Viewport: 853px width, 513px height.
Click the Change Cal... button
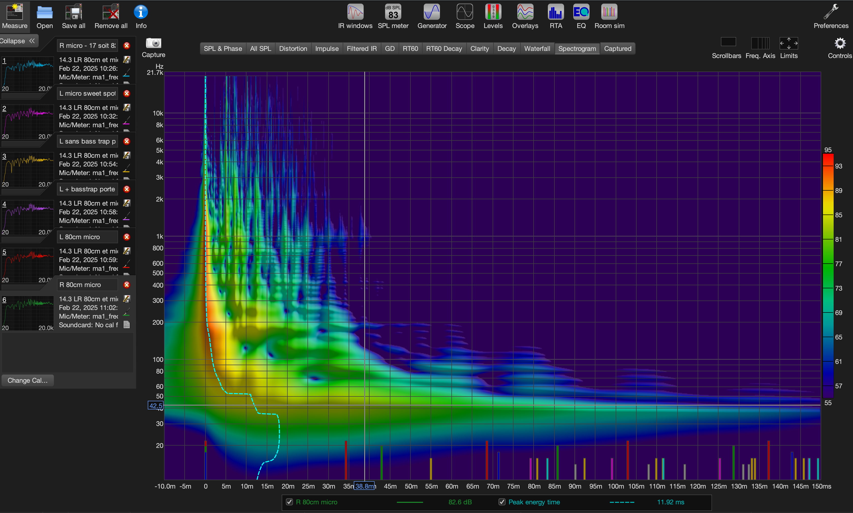coord(28,380)
